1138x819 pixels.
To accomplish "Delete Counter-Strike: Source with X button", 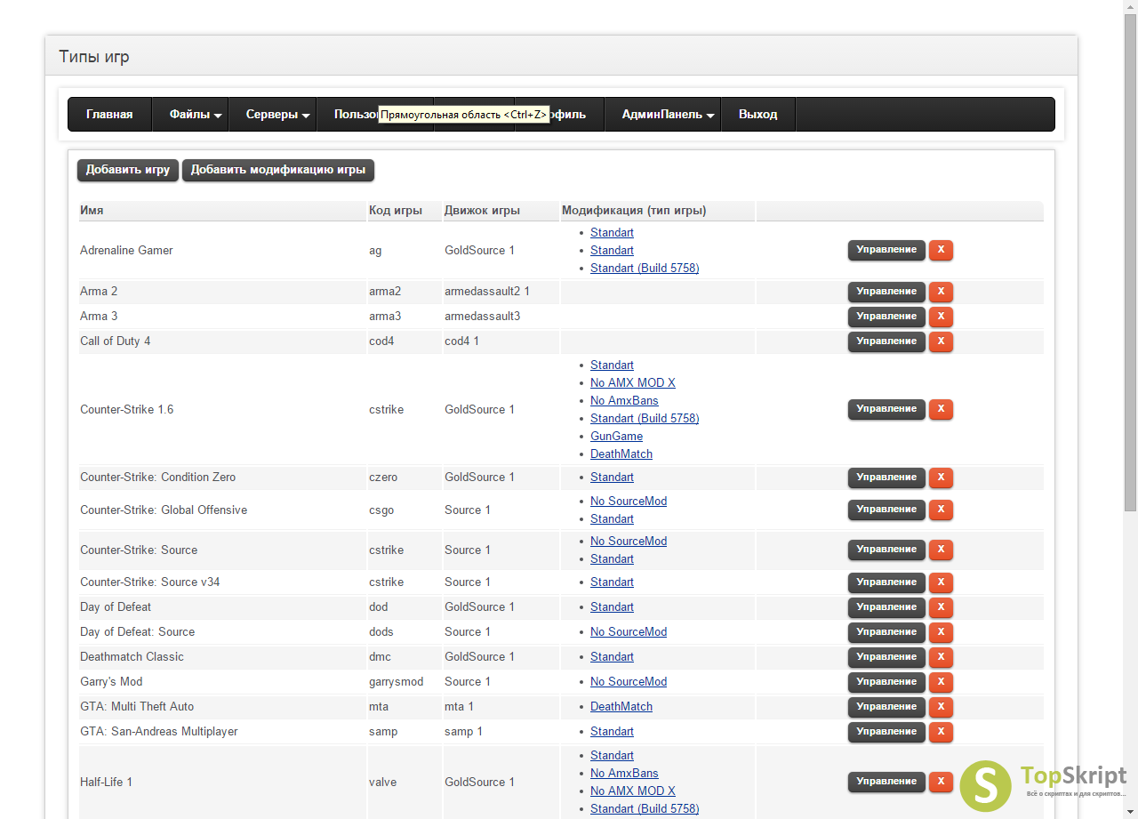I will (941, 550).
